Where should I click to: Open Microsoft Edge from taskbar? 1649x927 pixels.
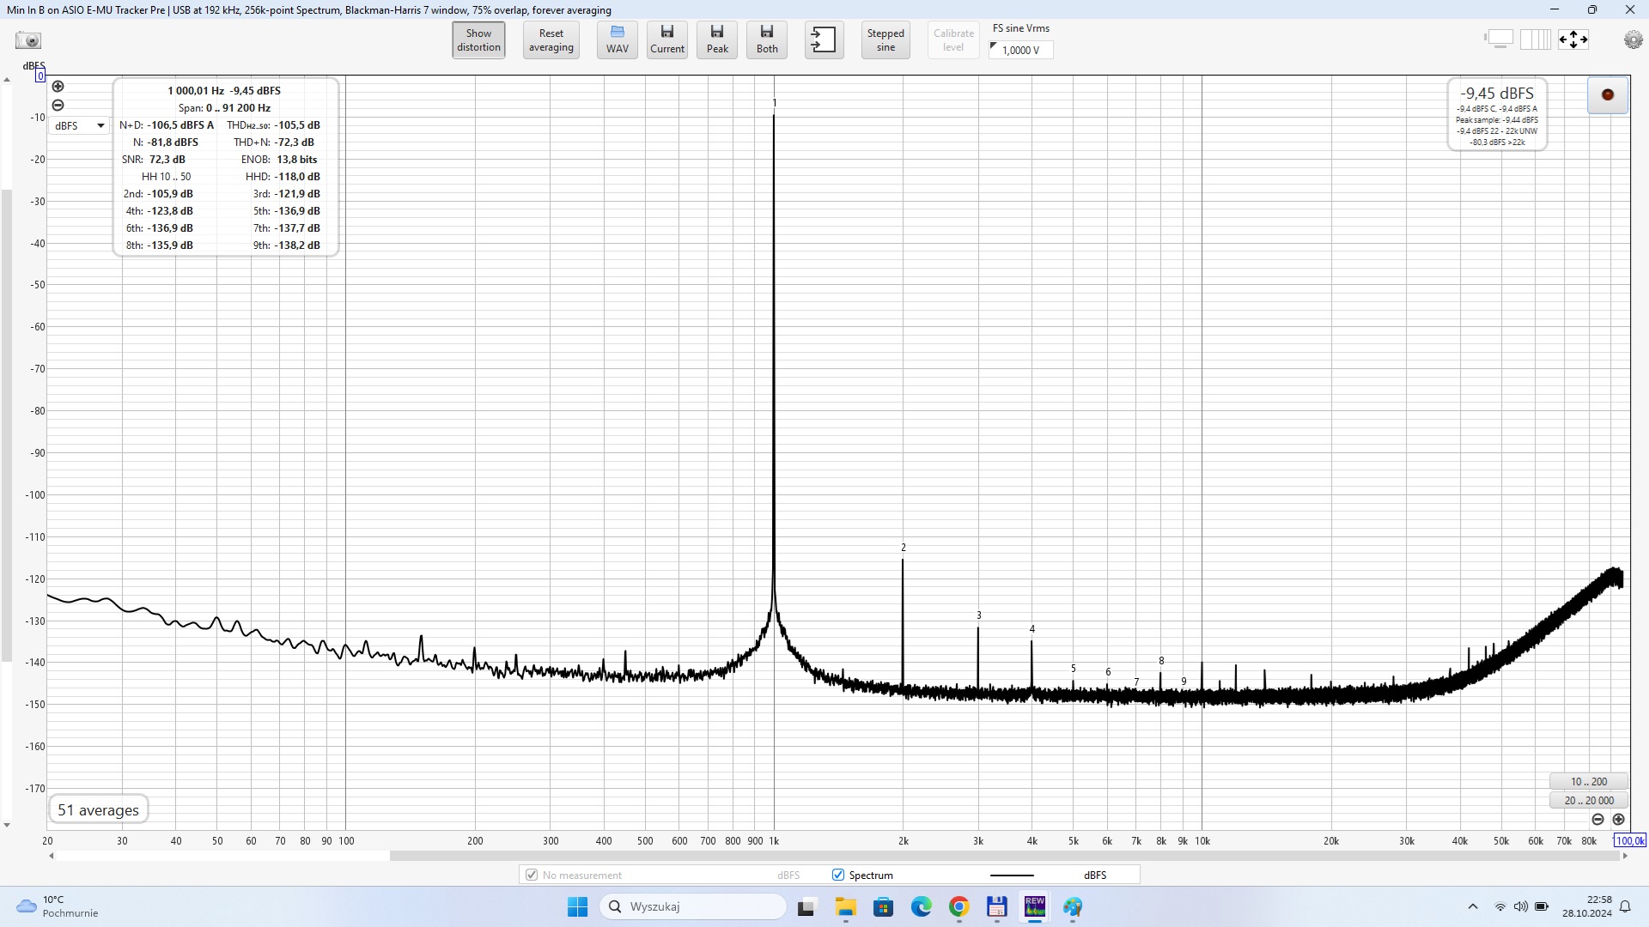point(921,906)
